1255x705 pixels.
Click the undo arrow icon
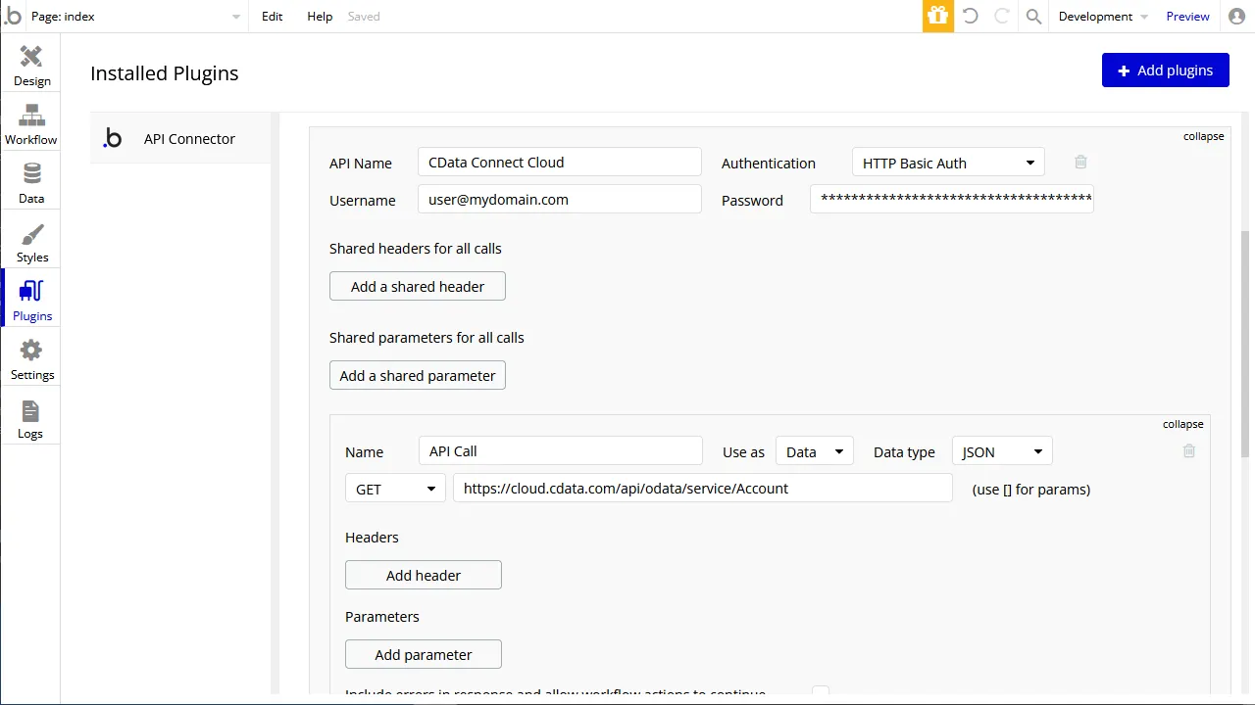pos(970,16)
